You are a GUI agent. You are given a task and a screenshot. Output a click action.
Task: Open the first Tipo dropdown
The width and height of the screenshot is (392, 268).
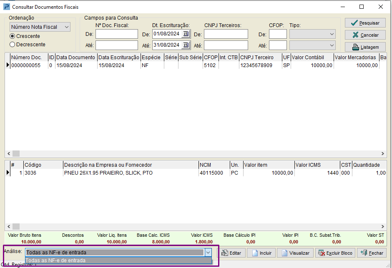312,34
